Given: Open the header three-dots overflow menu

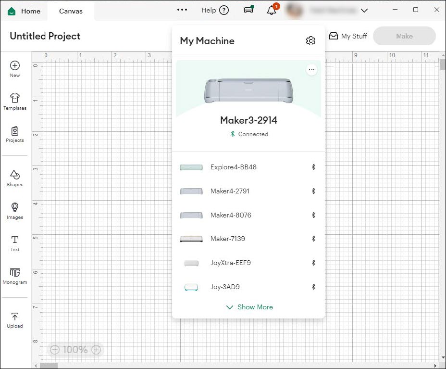Looking at the screenshot, I should (x=182, y=10).
